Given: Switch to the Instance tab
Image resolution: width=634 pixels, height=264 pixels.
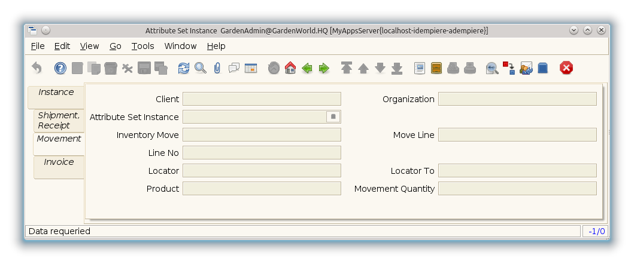Looking at the screenshot, I should click(56, 97).
